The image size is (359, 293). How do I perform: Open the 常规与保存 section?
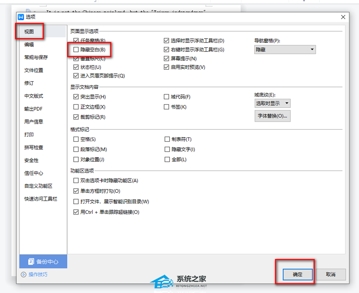click(36, 57)
